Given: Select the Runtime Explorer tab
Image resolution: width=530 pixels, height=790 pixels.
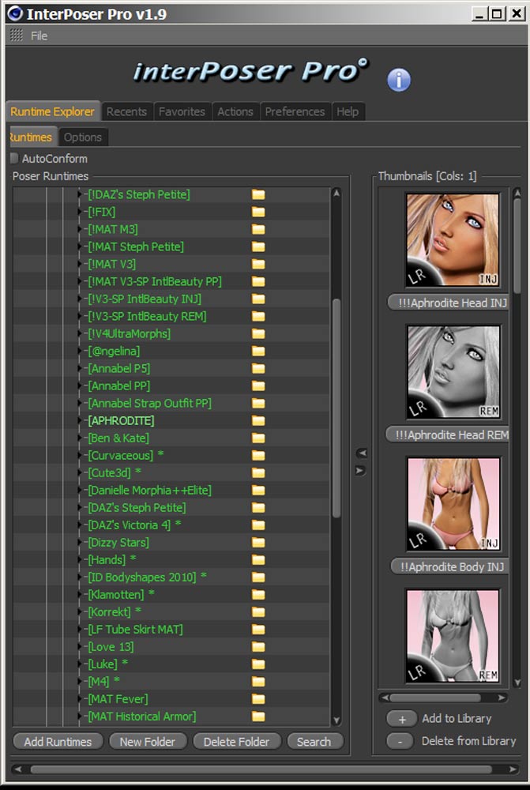Looking at the screenshot, I should pos(52,111).
